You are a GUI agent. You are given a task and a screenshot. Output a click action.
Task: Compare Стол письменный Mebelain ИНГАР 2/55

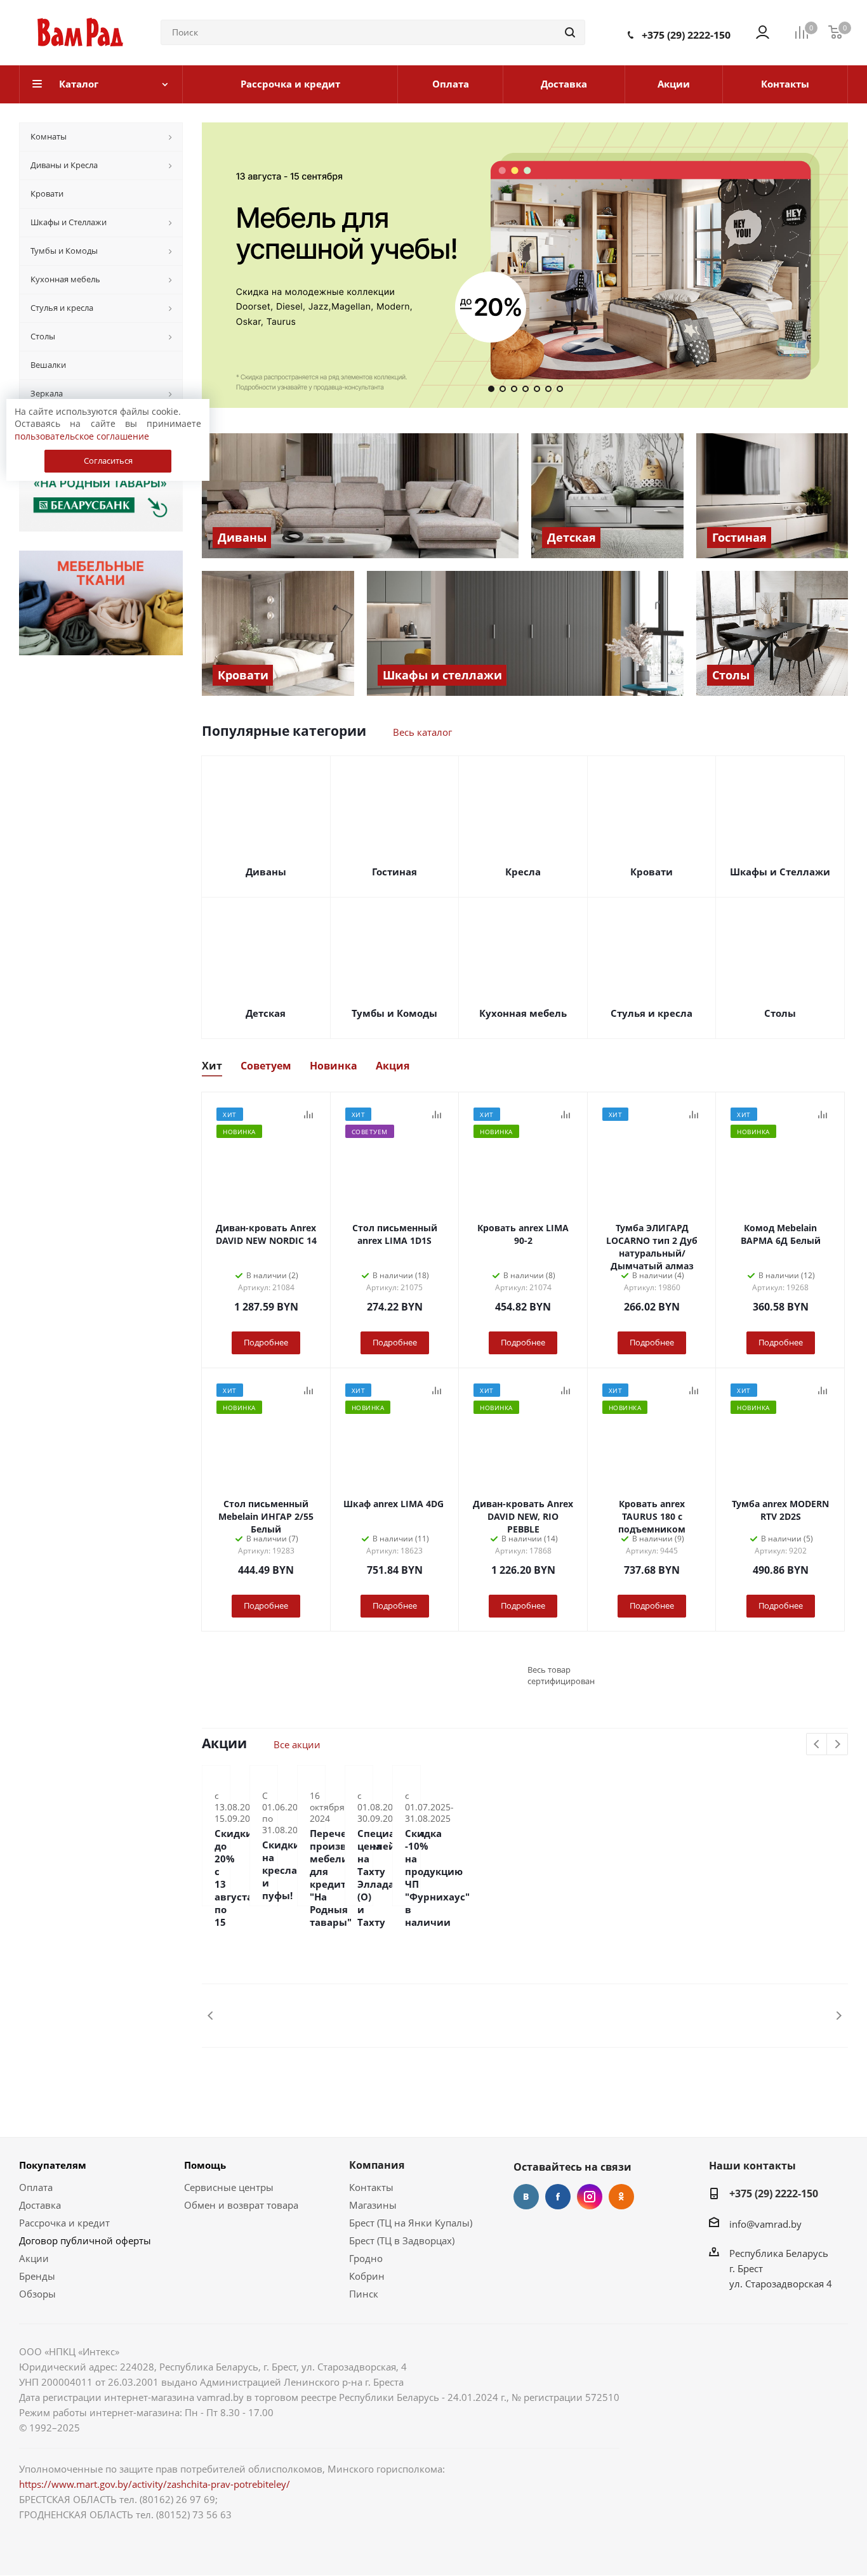click(308, 1390)
